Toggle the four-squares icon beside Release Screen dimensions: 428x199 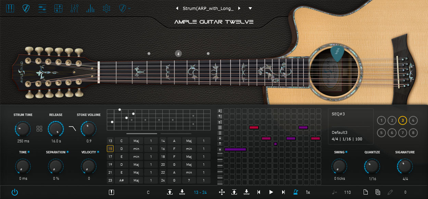39,129
